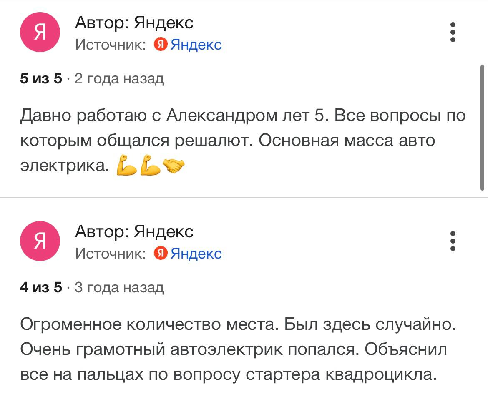Open three-dot menu for the 4-star review

click(453, 241)
